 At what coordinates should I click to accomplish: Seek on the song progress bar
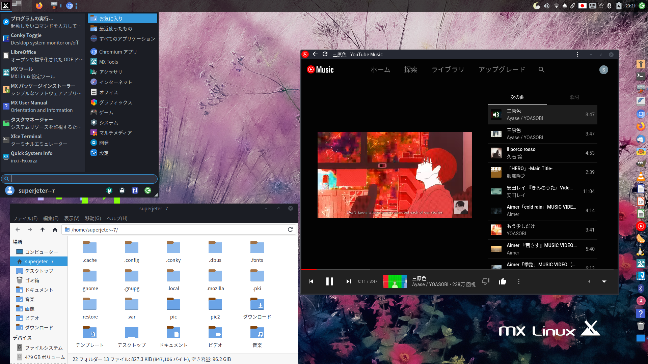coord(459,270)
